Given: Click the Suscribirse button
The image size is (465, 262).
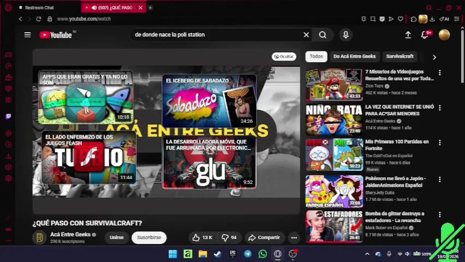Looking at the screenshot, I should pyautogui.click(x=149, y=238).
